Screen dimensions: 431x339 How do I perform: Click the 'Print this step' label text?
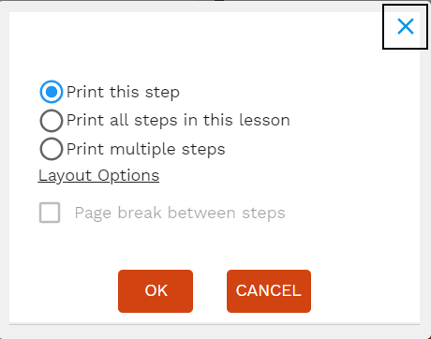pyautogui.click(x=123, y=92)
